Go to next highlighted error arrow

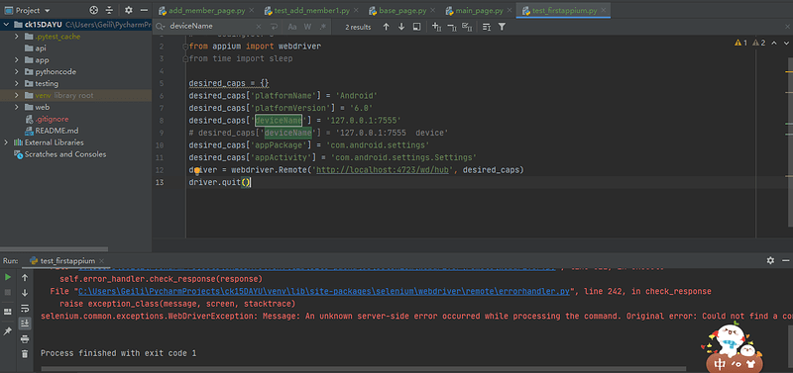(x=787, y=43)
